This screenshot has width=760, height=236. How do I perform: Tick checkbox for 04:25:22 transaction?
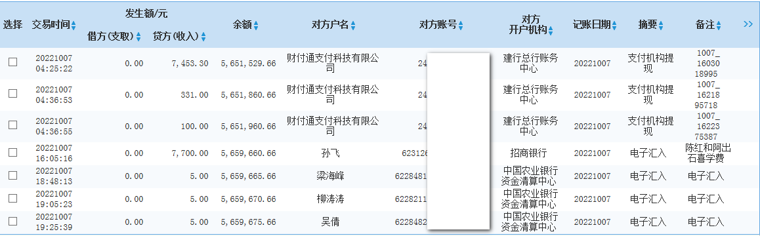(13, 62)
